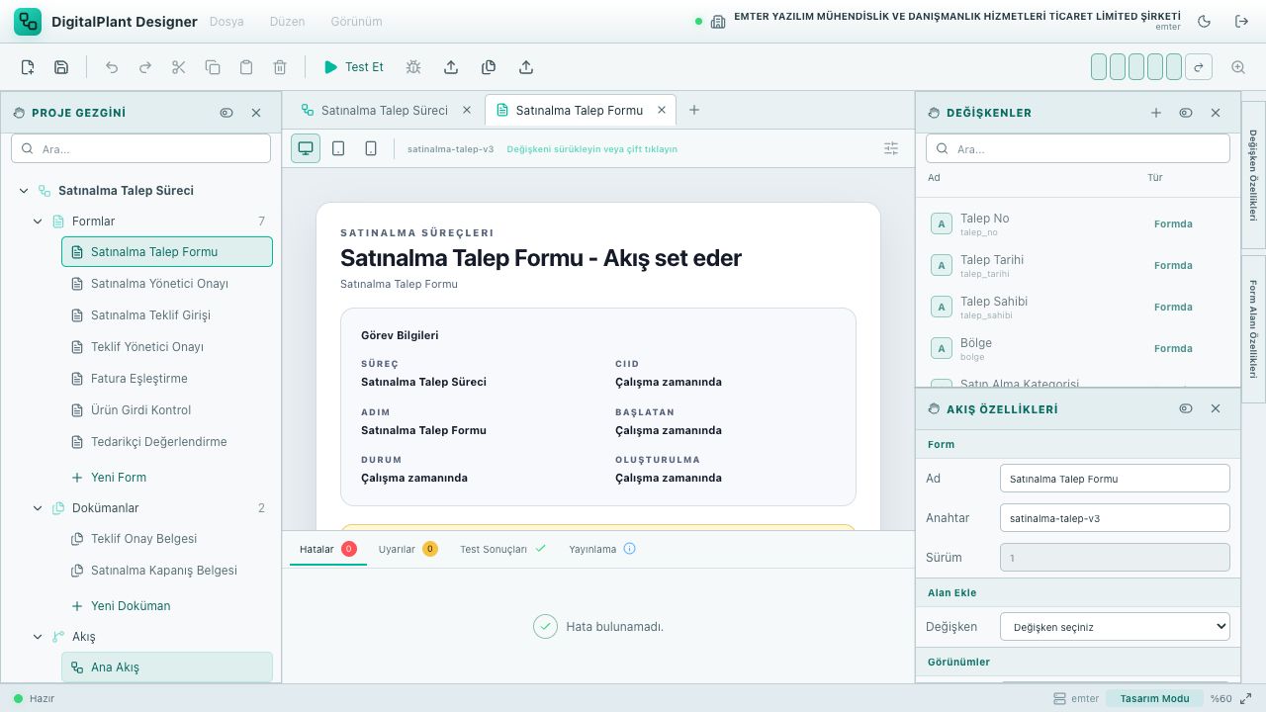
Task: Copy the selection with the toolbar icon
Action: (213, 67)
